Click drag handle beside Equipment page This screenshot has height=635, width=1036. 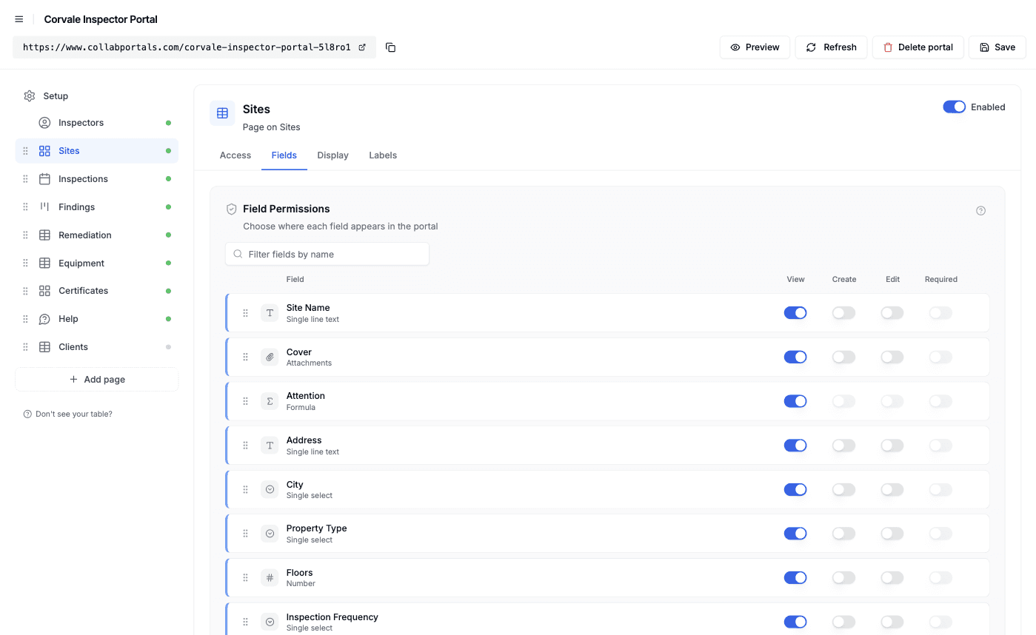click(x=25, y=263)
